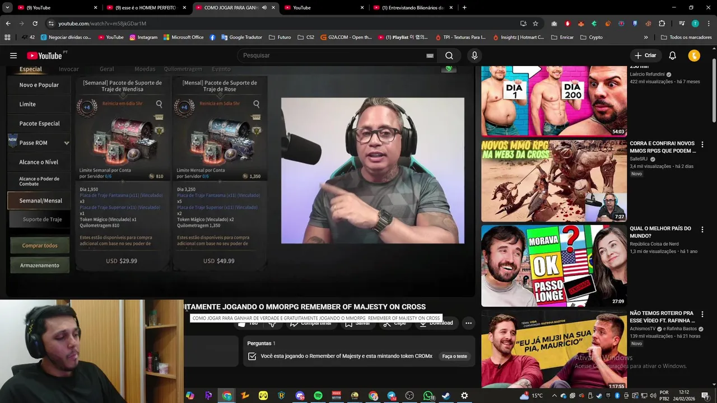Switch to 'esse é o HOMEM PERFEITO' tab
The image size is (717, 403).
click(x=146, y=8)
